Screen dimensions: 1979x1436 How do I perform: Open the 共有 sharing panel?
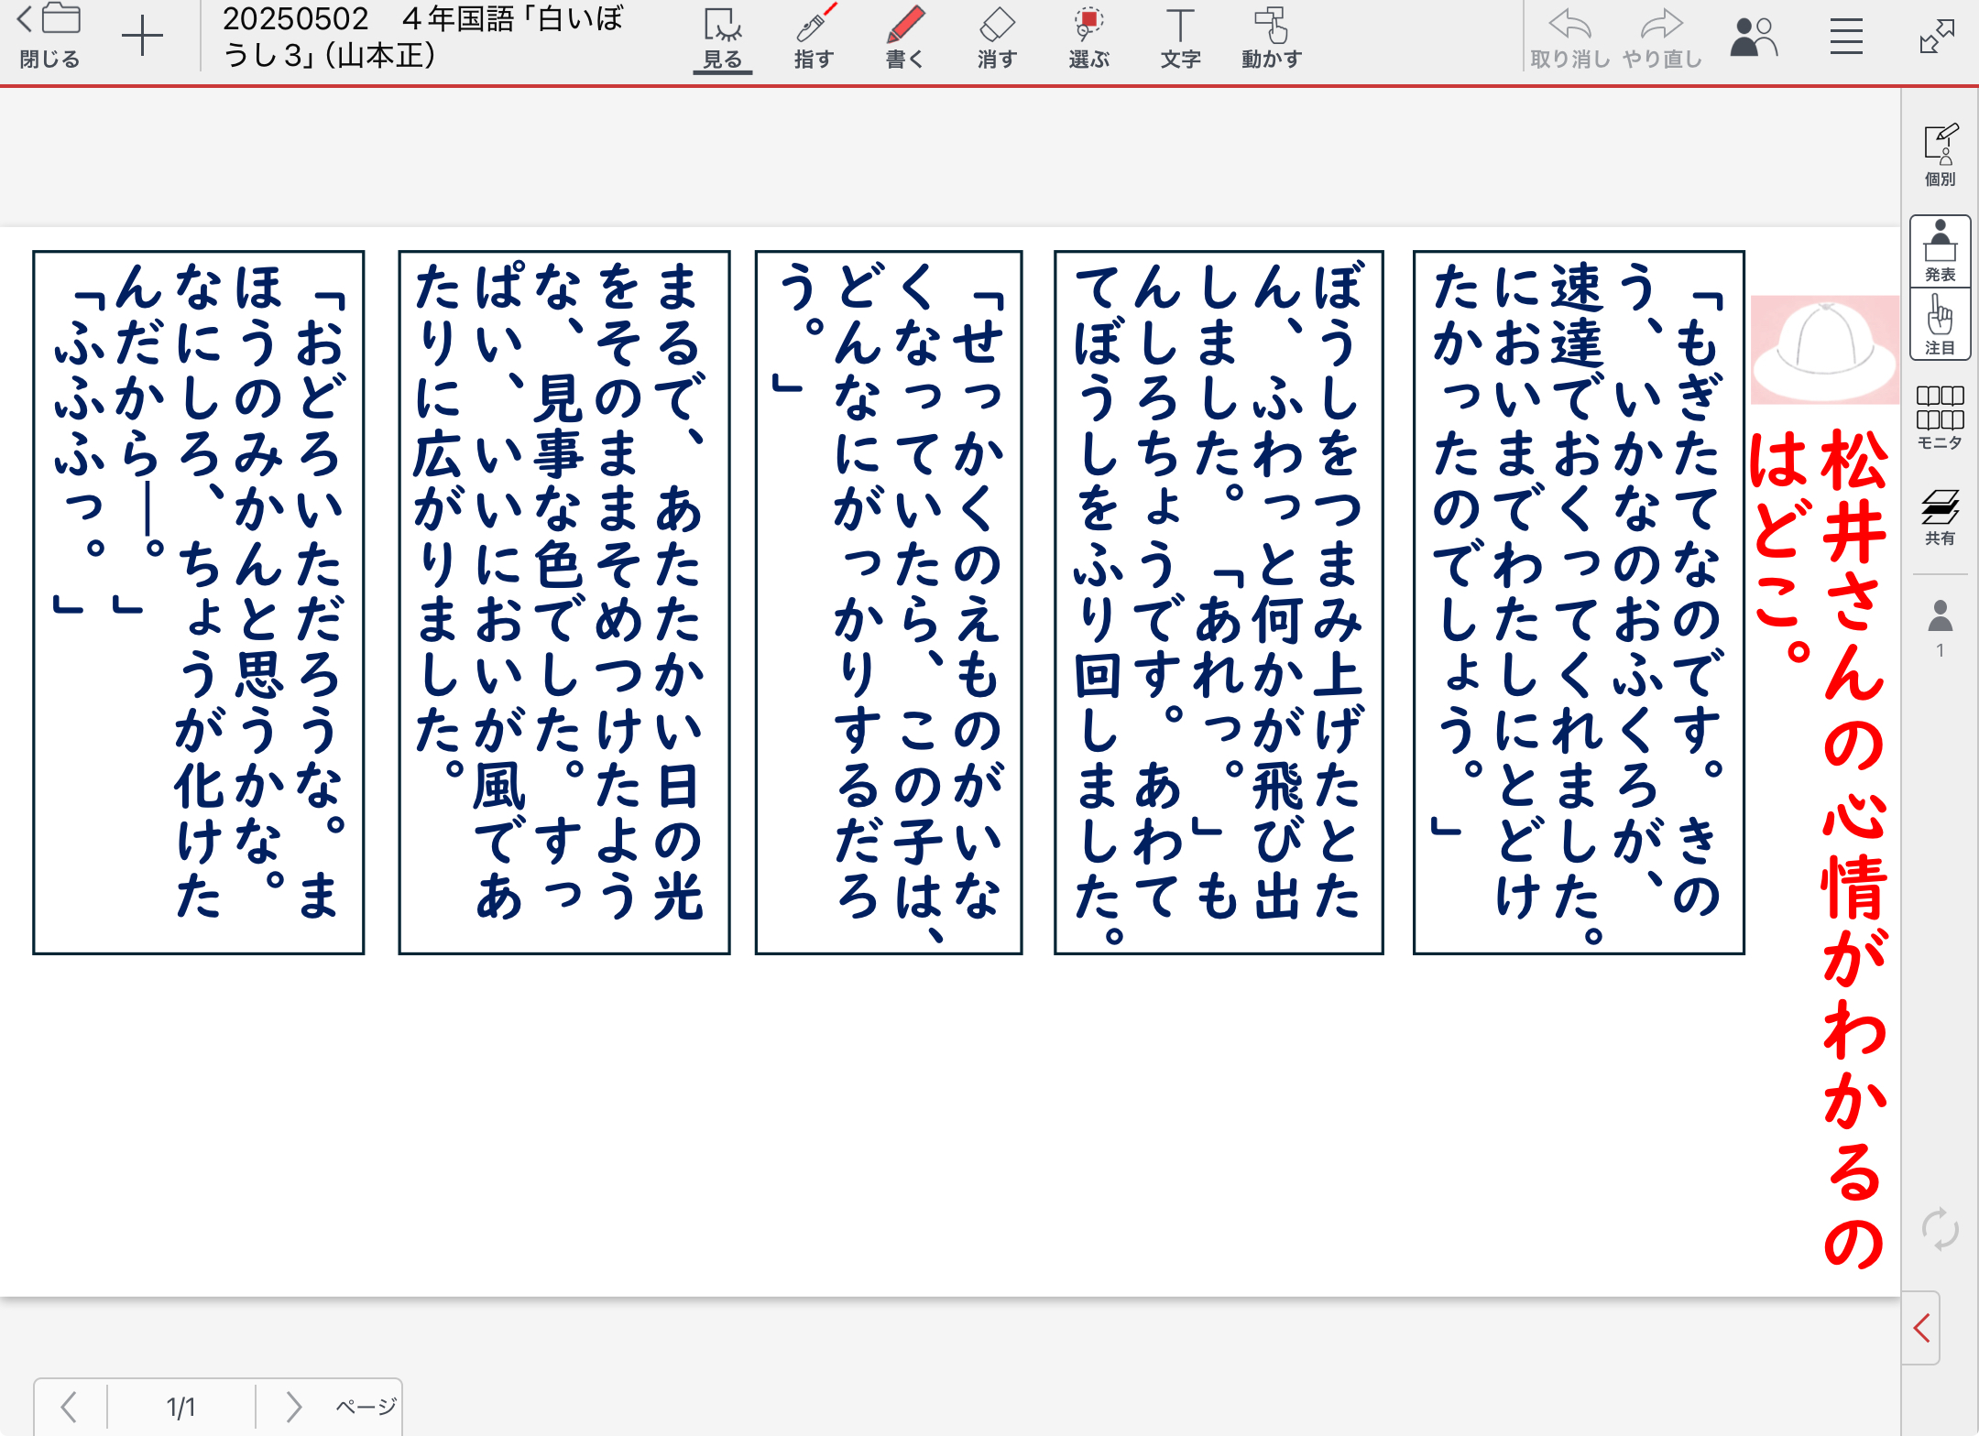1940,516
